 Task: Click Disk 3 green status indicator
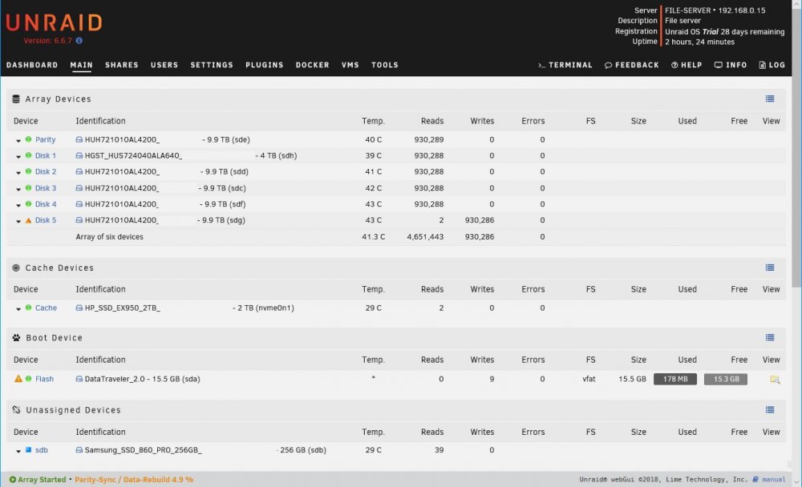point(29,187)
